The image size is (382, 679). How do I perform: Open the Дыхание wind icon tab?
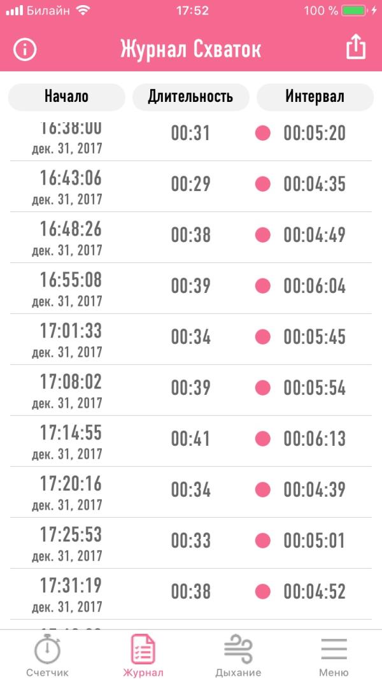(238, 648)
